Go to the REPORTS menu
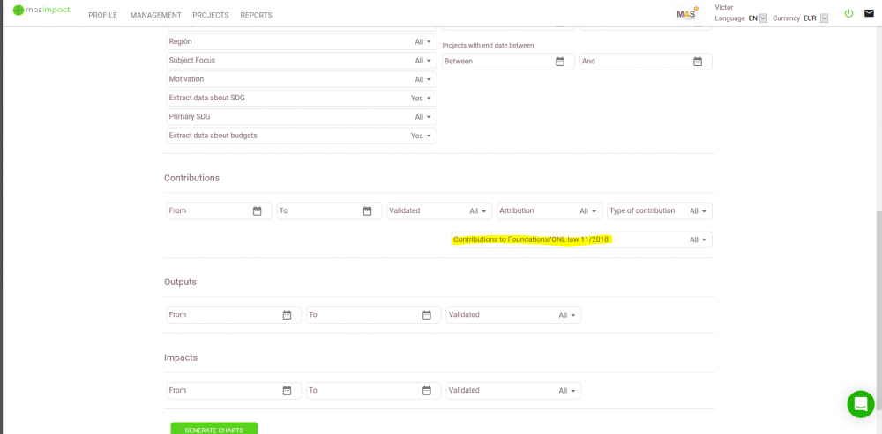 (x=256, y=16)
